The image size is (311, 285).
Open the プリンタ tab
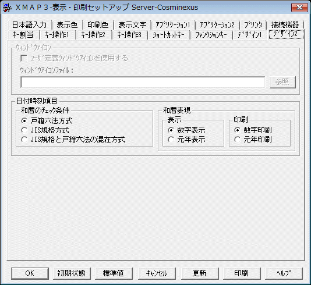tap(253, 25)
